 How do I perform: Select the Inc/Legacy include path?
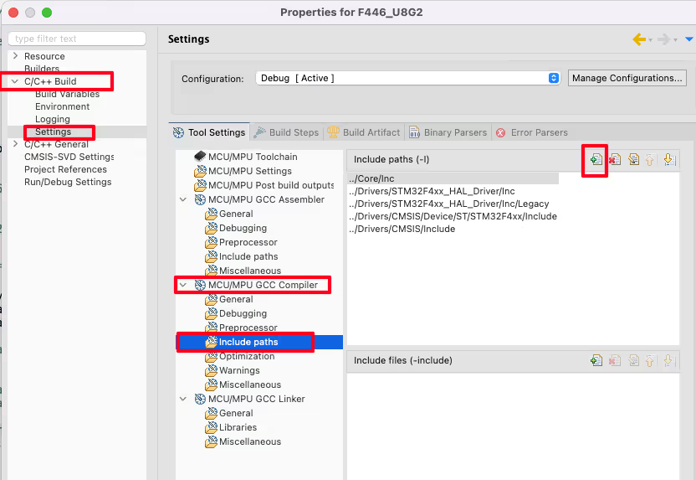pos(449,204)
